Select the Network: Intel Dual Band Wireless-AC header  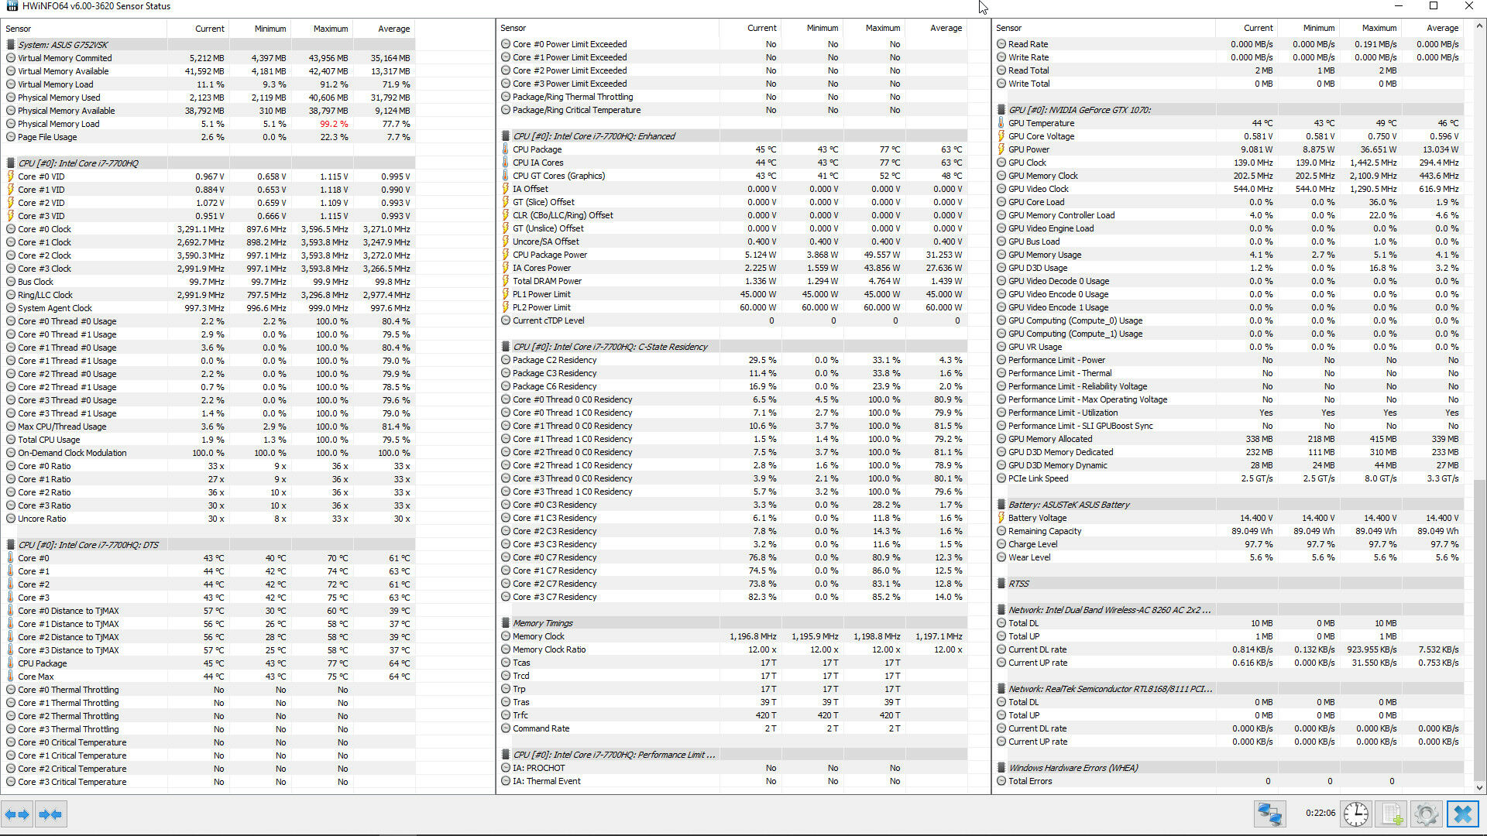[1230, 610]
